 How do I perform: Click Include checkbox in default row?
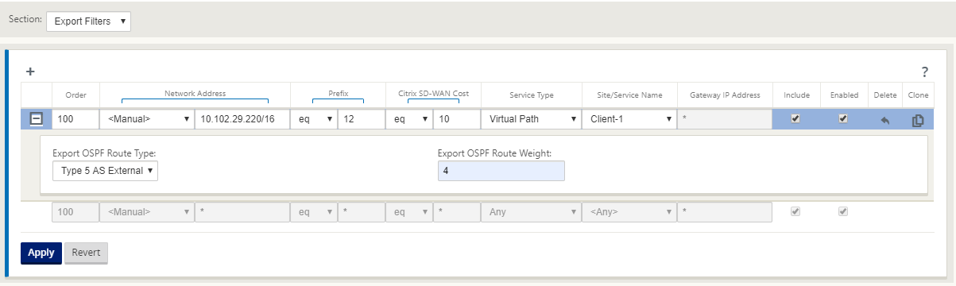[795, 211]
